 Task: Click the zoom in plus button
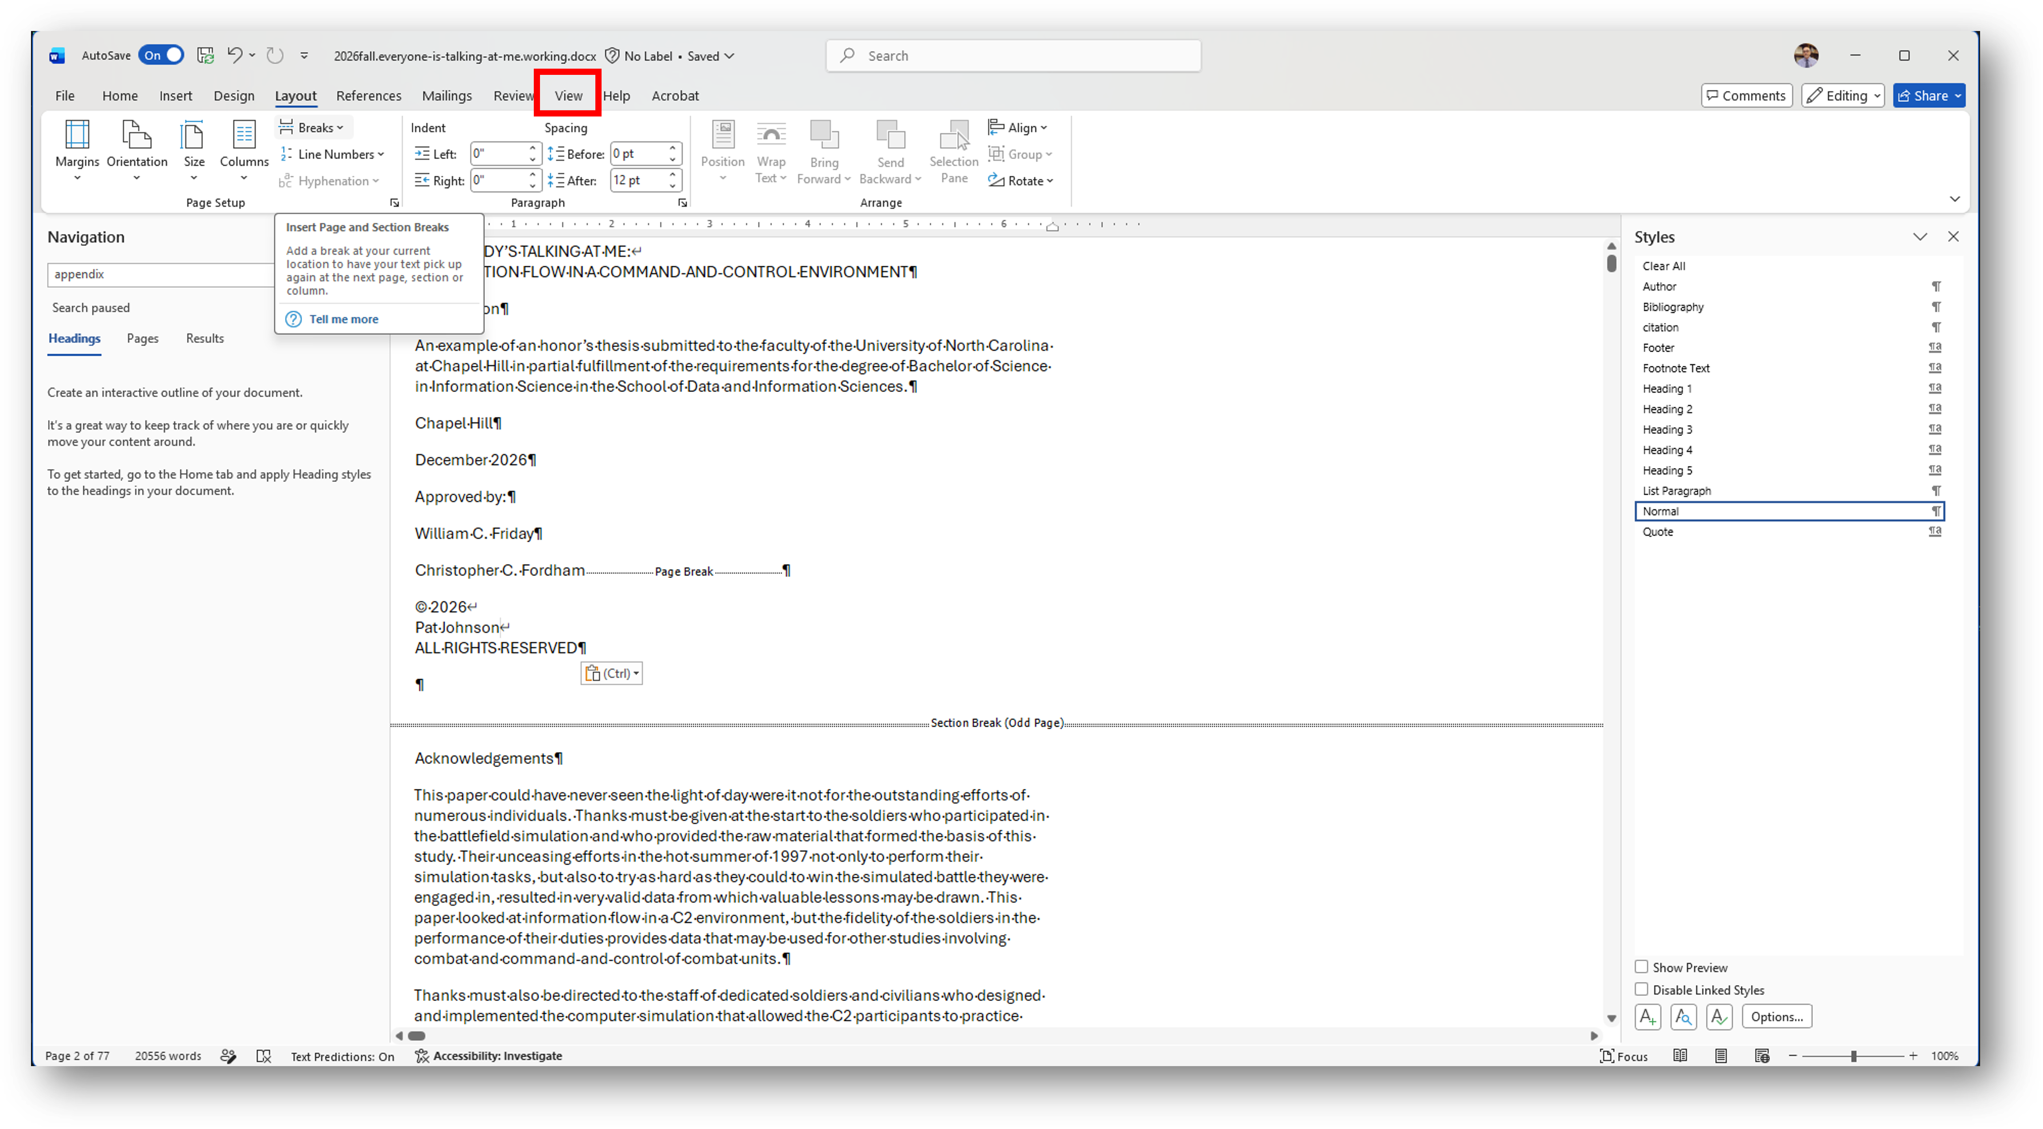pos(1913,1056)
